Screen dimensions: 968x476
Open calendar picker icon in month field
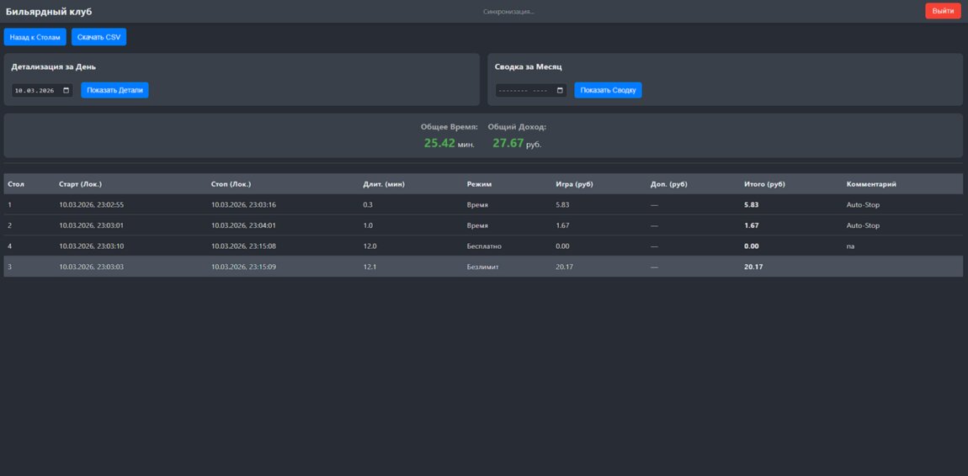click(x=560, y=90)
